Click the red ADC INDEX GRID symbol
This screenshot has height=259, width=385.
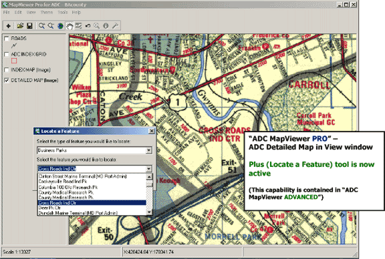14,61
